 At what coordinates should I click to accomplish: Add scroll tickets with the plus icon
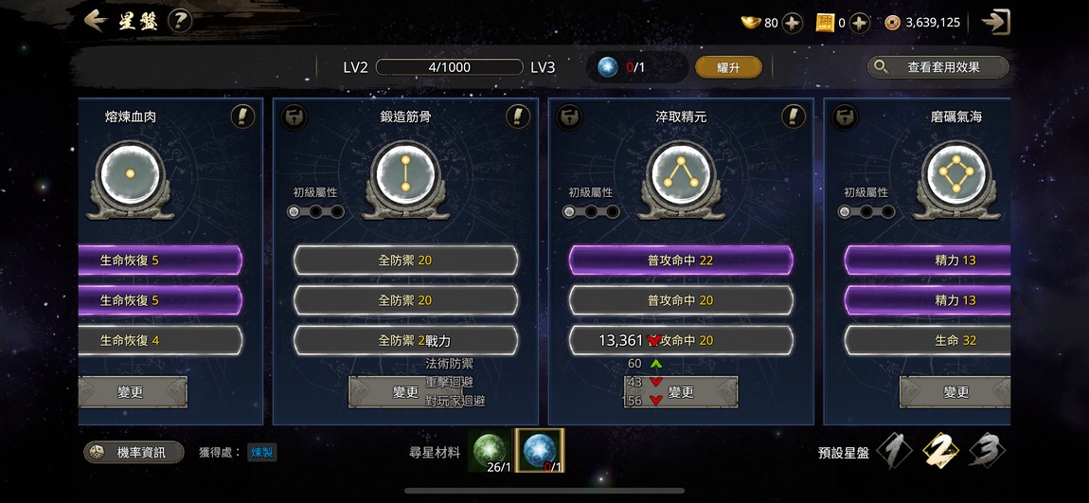click(860, 23)
